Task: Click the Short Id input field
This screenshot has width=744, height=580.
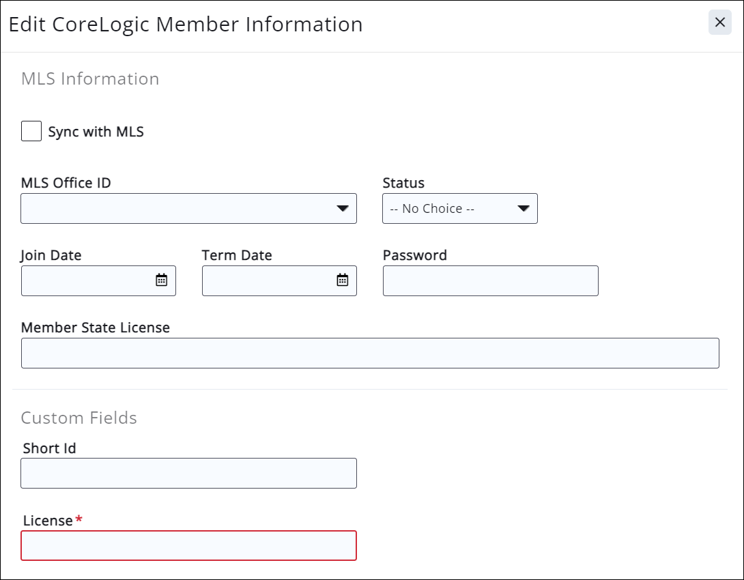Action: (188, 473)
